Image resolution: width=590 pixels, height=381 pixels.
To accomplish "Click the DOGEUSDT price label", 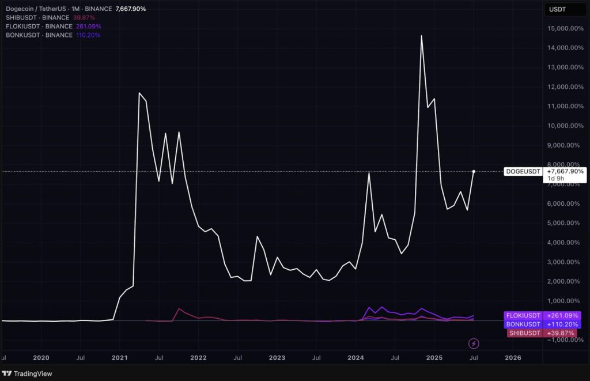I will 523,171.
